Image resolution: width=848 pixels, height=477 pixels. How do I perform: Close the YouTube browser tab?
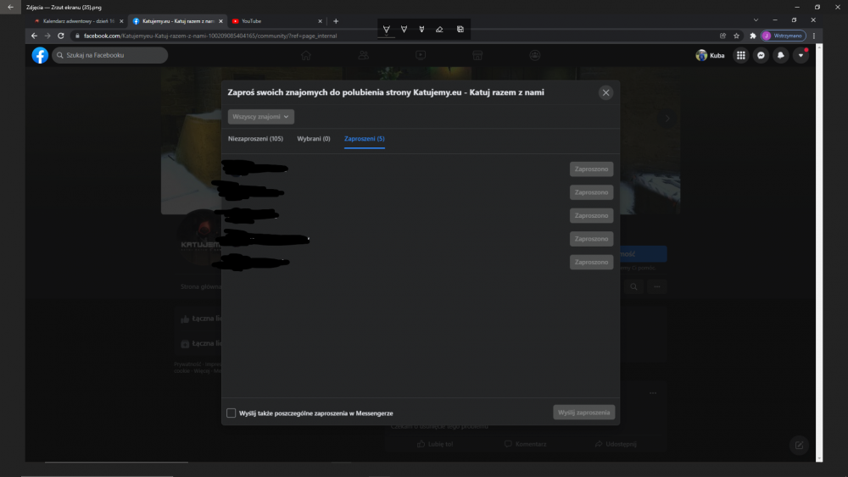(x=320, y=21)
